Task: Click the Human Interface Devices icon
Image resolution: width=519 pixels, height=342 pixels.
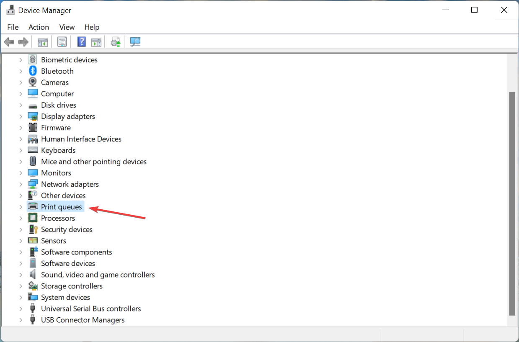Action: tap(33, 139)
